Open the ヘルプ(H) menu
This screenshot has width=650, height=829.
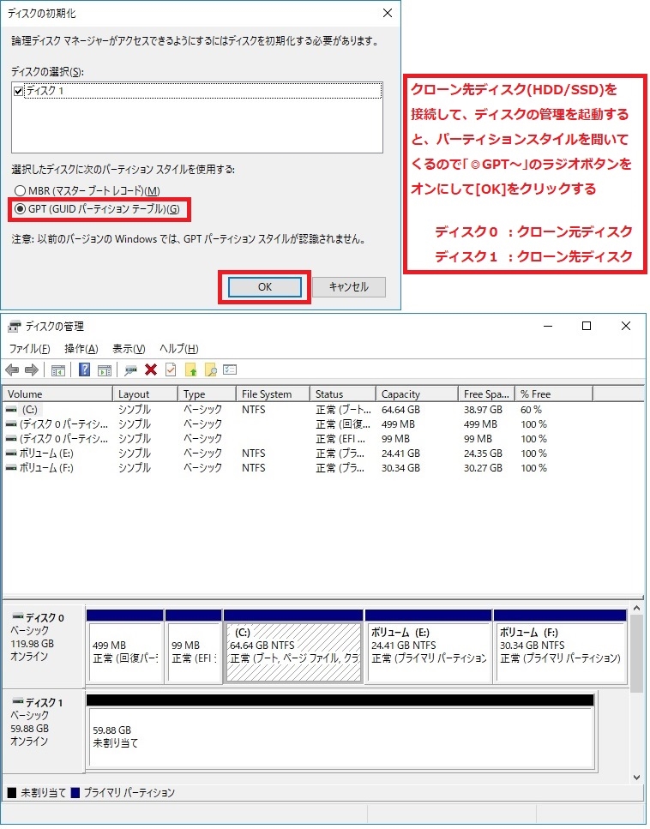[x=178, y=348]
